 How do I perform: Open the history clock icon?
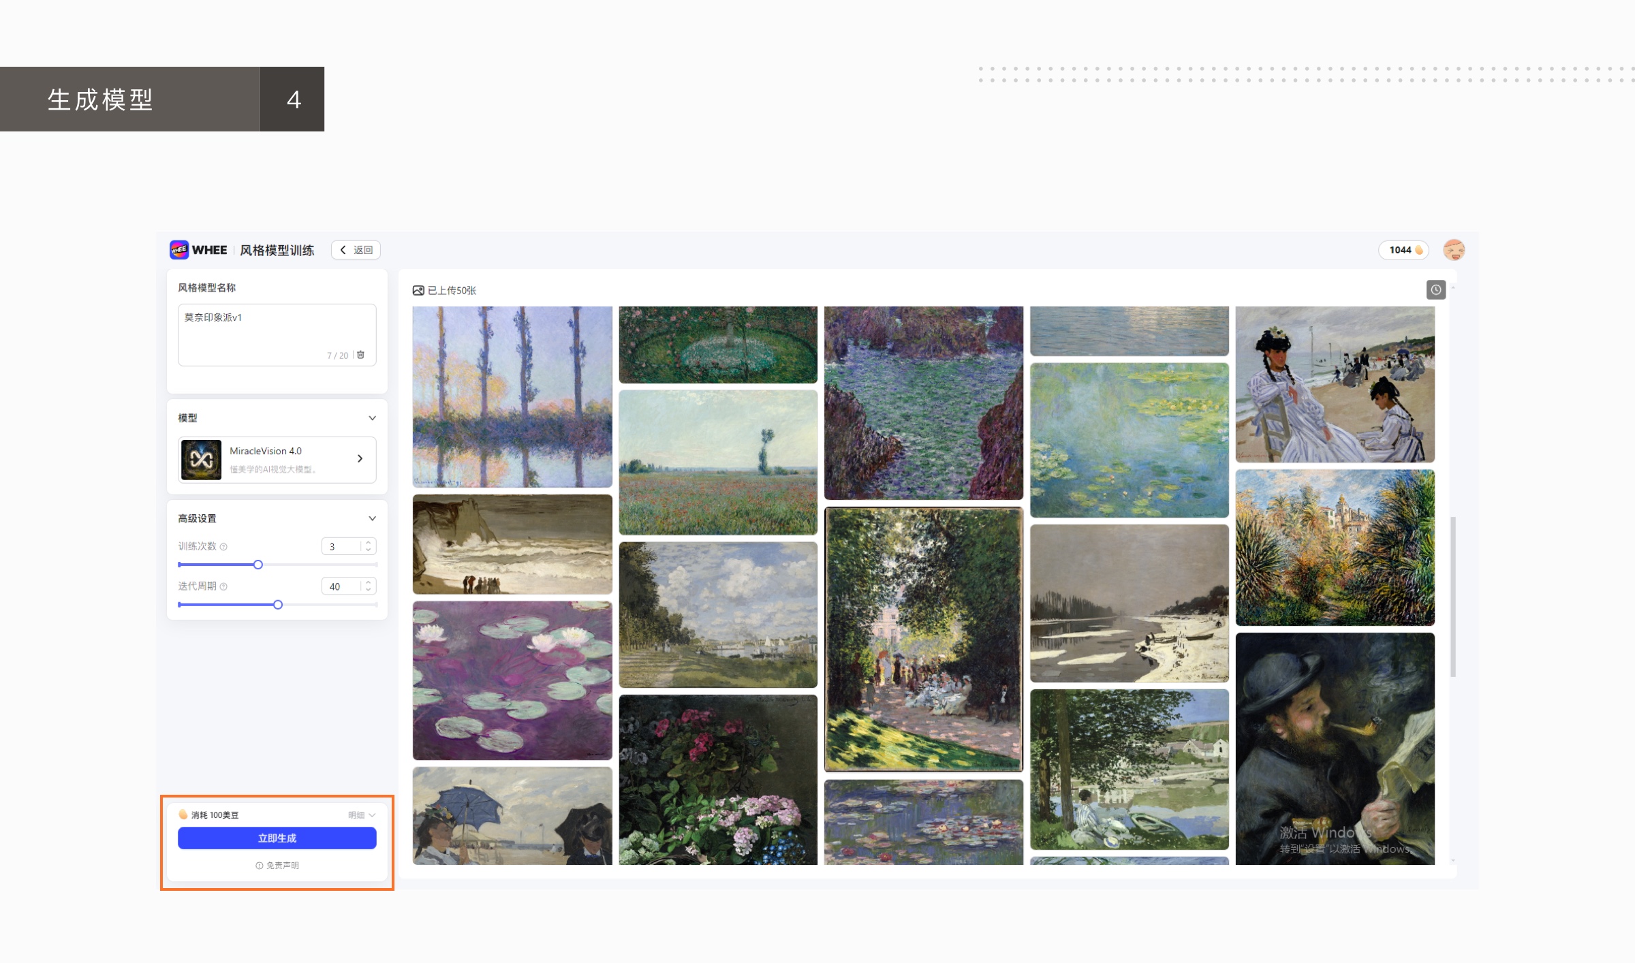pyautogui.click(x=1435, y=289)
